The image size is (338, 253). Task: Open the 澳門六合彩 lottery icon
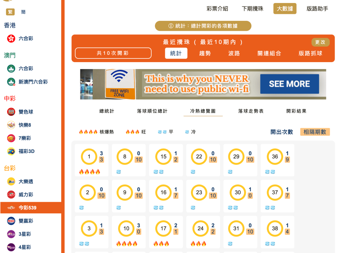tap(10, 68)
